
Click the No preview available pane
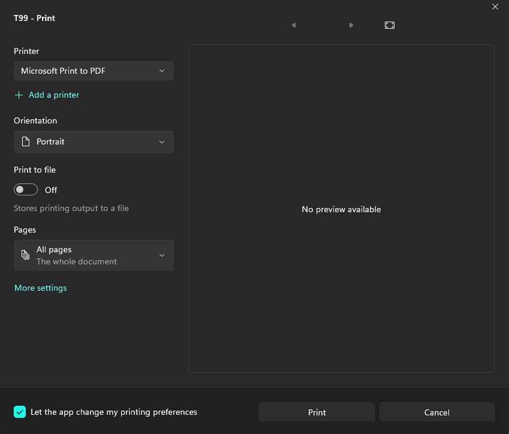(341, 209)
